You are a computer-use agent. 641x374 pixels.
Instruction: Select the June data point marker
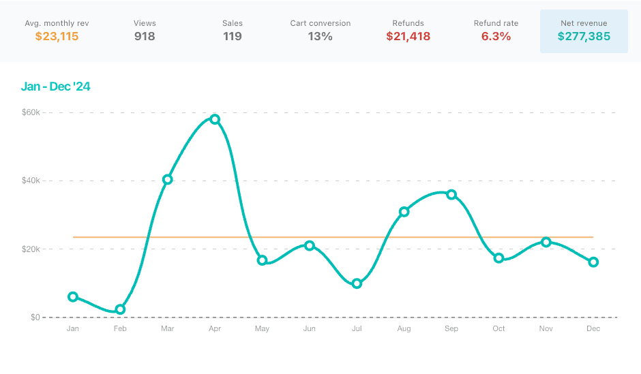tap(310, 245)
